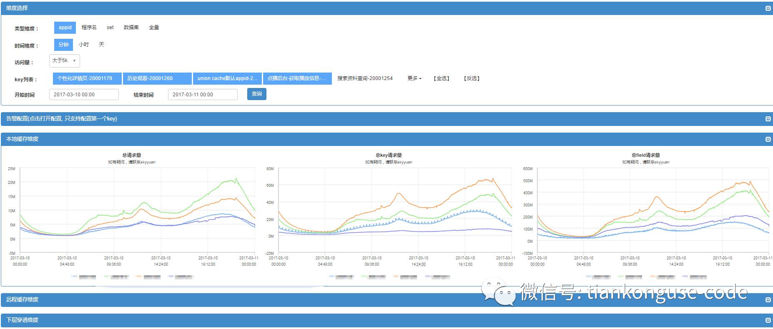
Task: Click the 类型维度 label
Action: pyautogui.click(x=26, y=29)
